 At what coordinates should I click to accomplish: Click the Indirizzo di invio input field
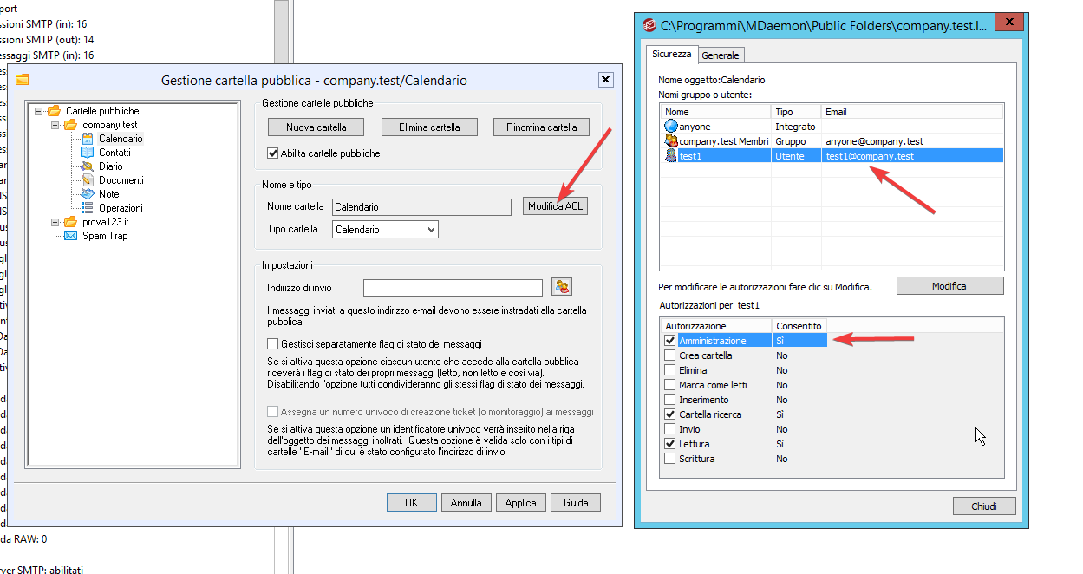(453, 288)
